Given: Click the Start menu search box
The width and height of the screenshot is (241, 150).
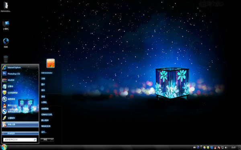Looking at the screenshot, I should [20, 140].
